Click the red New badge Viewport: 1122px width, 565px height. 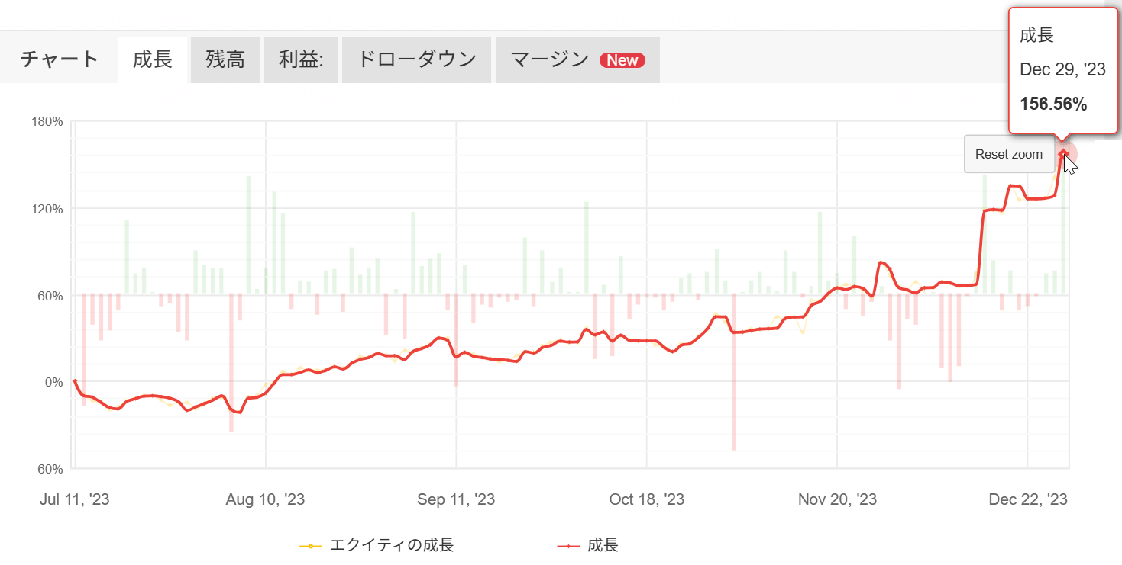click(x=622, y=60)
